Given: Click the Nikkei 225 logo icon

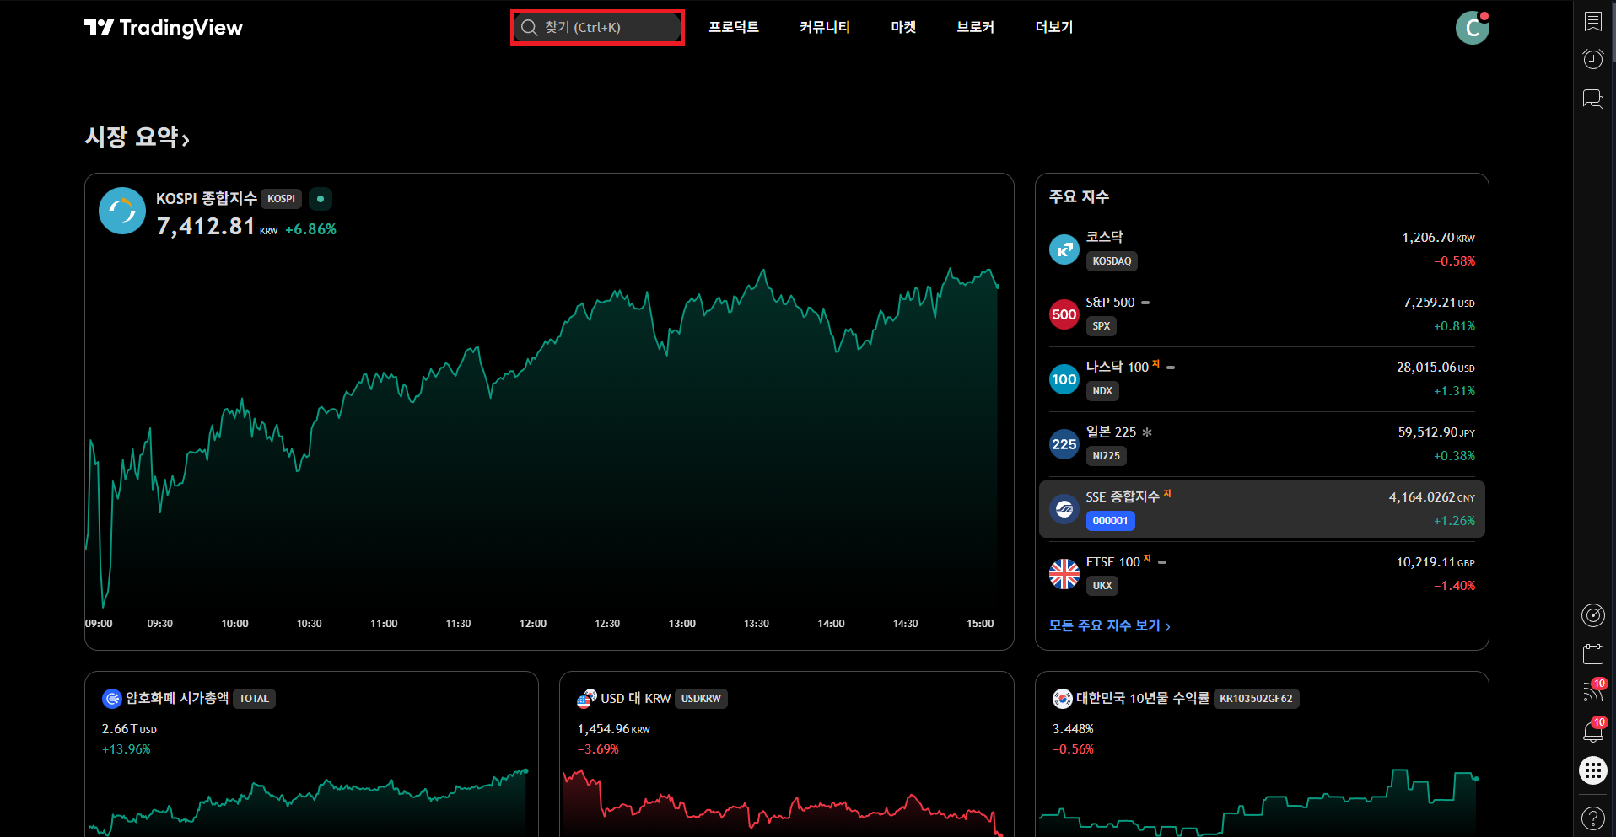Looking at the screenshot, I should pyautogui.click(x=1064, y=444).
